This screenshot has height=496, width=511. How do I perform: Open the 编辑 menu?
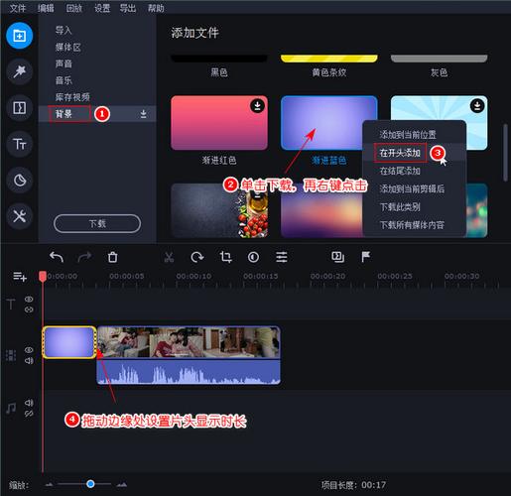point(46,8)
